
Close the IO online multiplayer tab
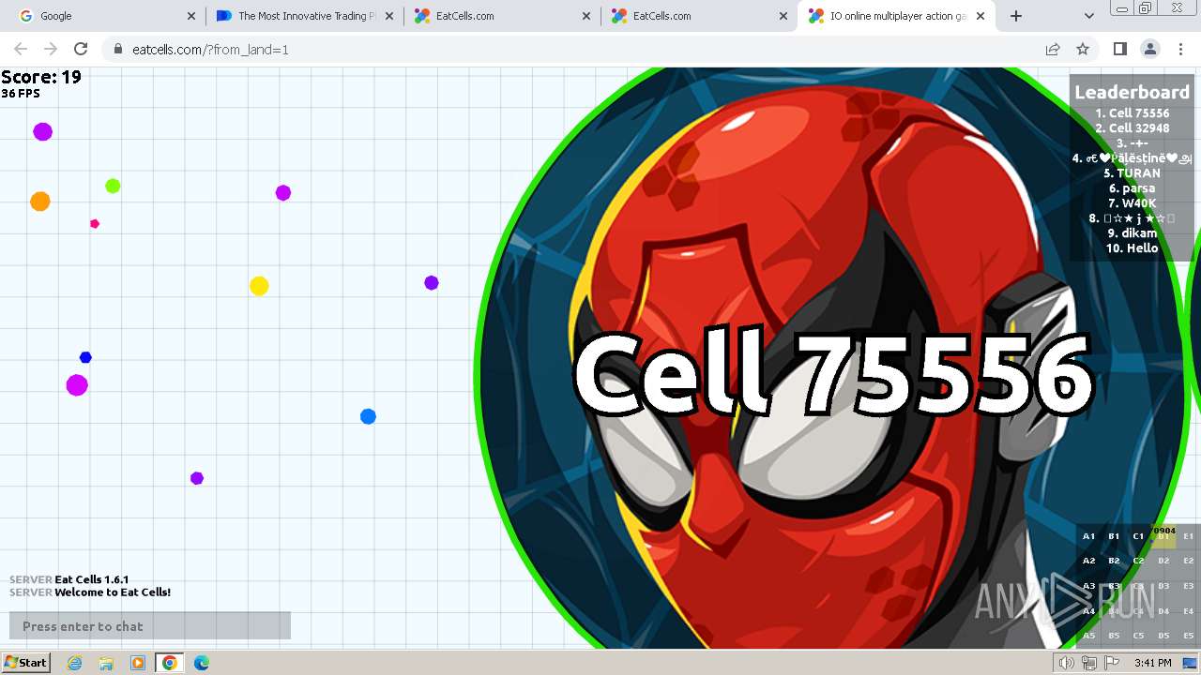click(981, 16)
